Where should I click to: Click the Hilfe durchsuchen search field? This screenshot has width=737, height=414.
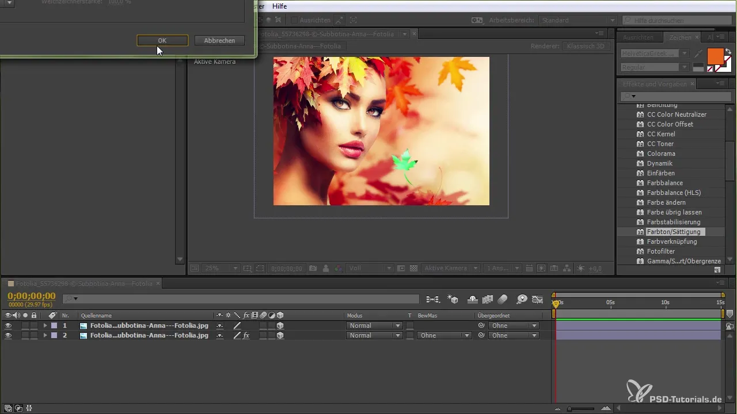point(678,20)
